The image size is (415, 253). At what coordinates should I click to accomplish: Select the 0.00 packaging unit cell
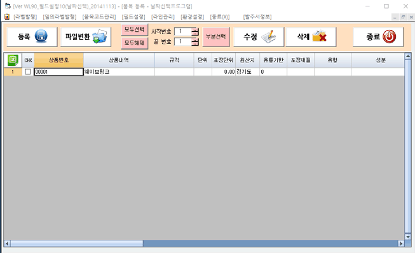(x=224, y=72)
